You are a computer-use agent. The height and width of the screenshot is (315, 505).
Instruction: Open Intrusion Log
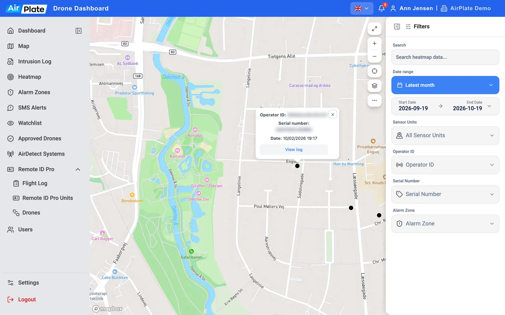tap(34, 62)
